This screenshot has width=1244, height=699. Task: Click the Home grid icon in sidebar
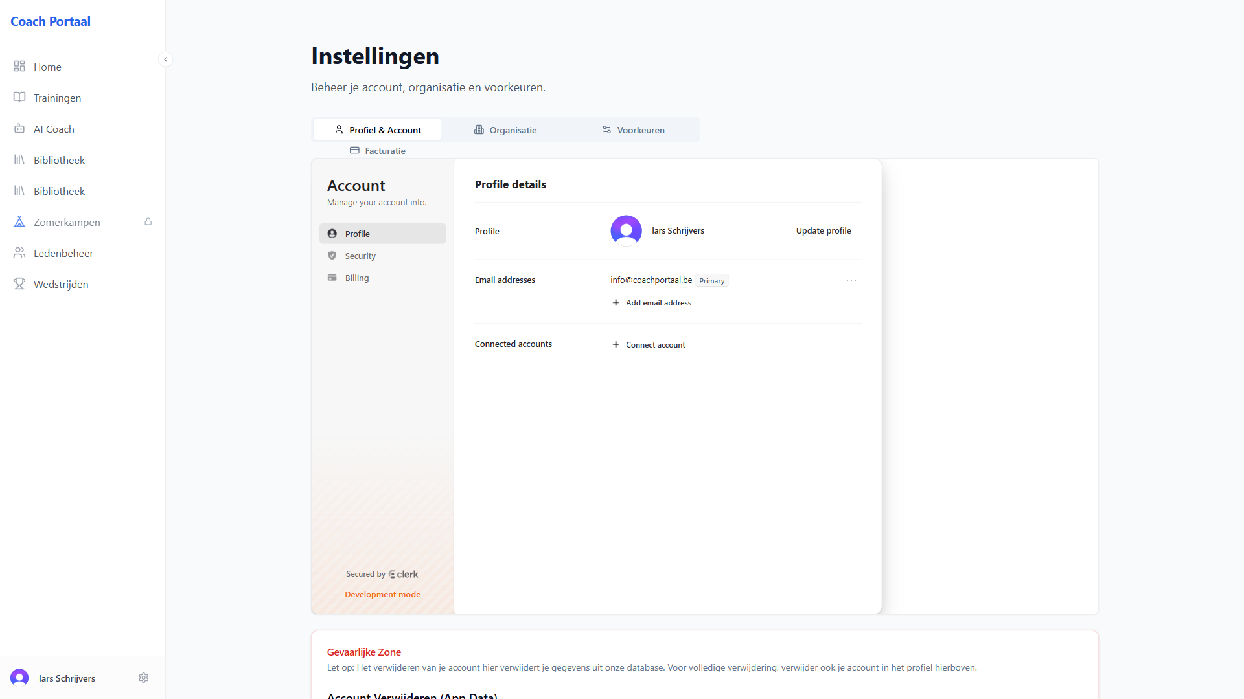[x=19, y=67]
